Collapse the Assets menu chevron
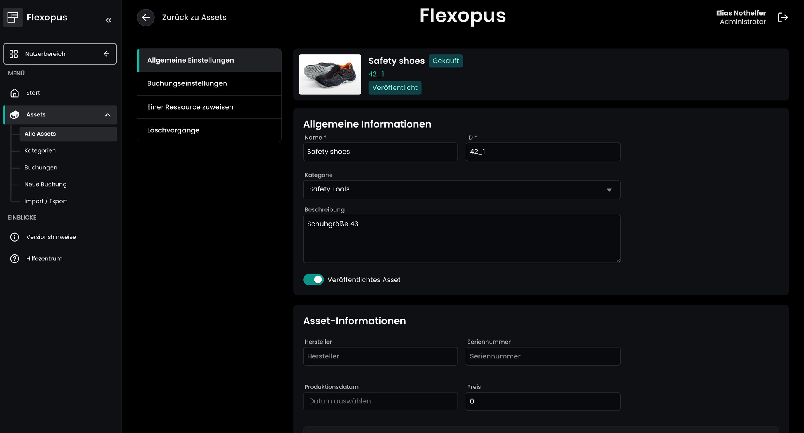804x433 pixels. tap(107, 115)
